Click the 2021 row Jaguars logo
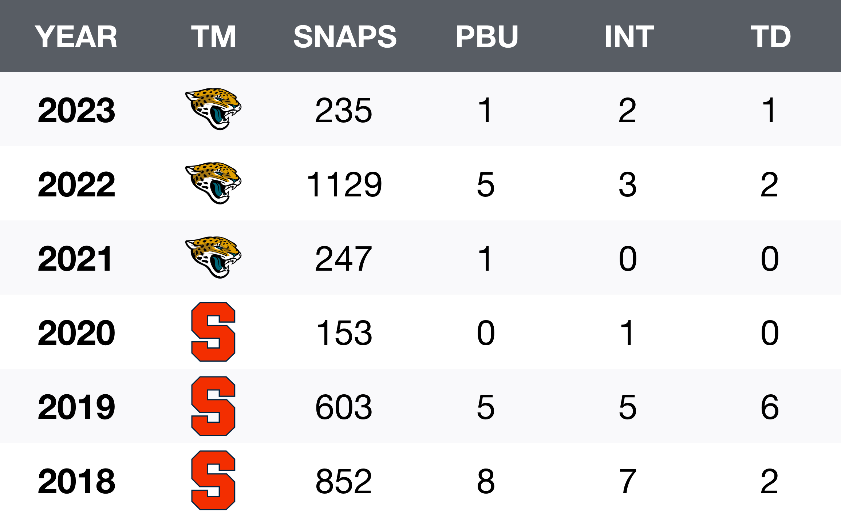This screenshot has width=841, height=518. (x=213, y=257)
